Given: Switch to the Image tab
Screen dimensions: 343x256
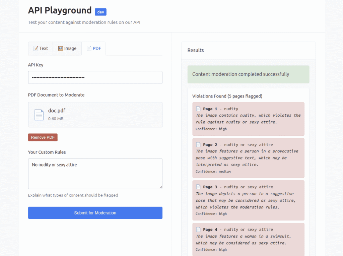Looking at the screenshot, I should (x=67, y=48).
